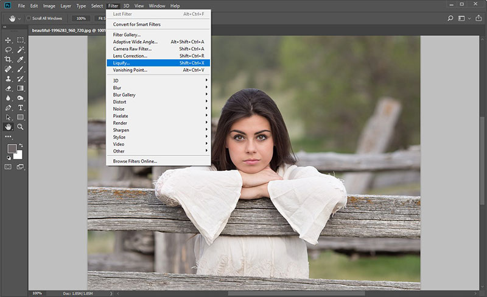Change the screen mode
The height and width of the screenshot is (297, 487).
(20, 166)
